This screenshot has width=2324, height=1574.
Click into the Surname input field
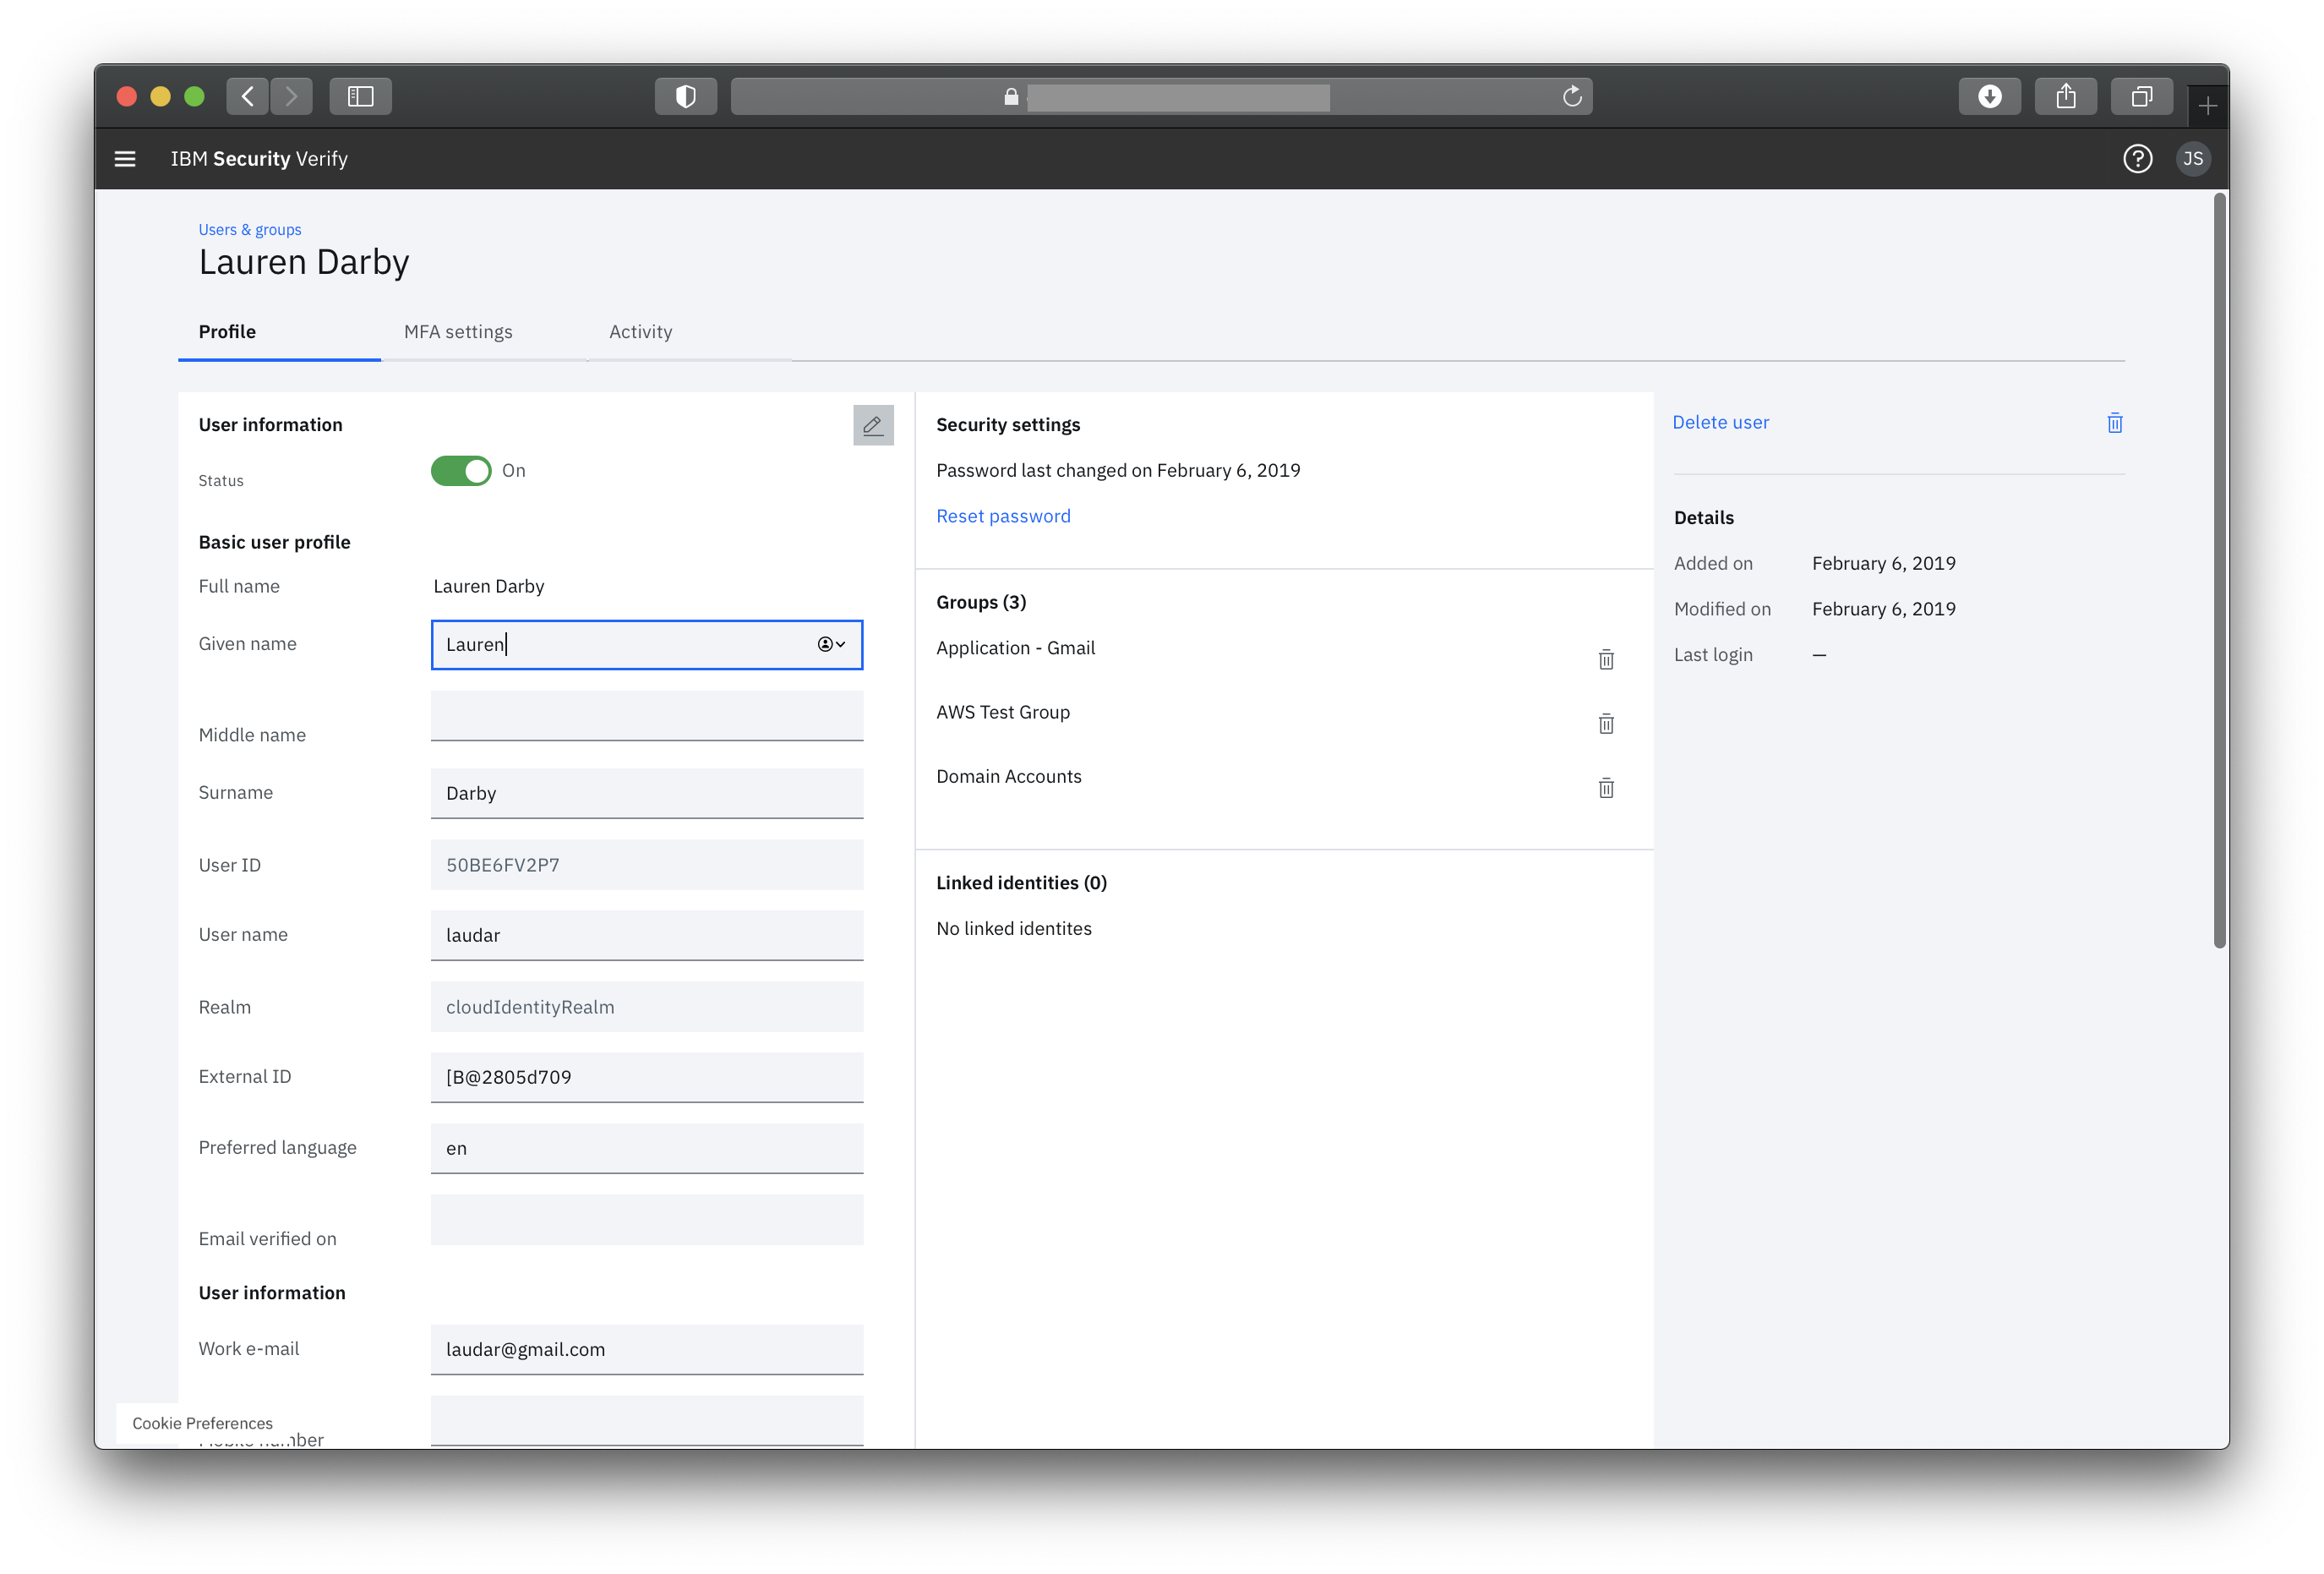click(646, 793)
